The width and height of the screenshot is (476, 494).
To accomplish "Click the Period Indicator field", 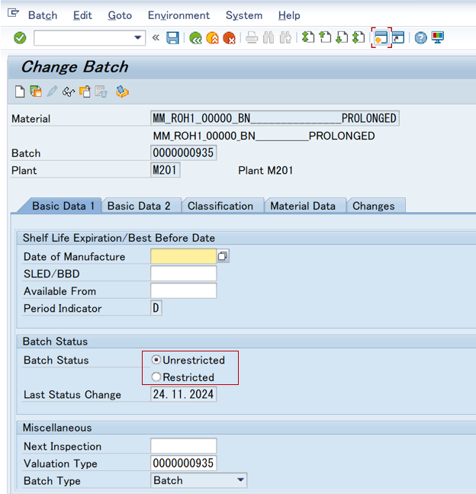I will (156, 308).
